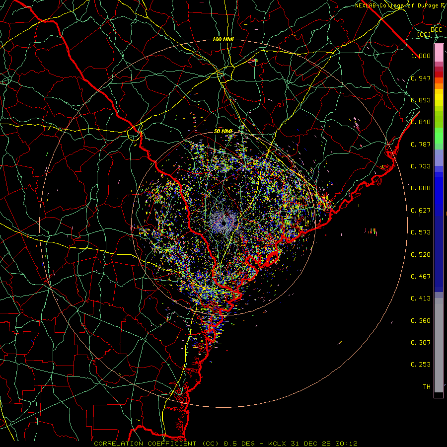Select the 0.680 scale value
Image resolution: width=447 pixels, height=447 pixels.
pos(421,188)
